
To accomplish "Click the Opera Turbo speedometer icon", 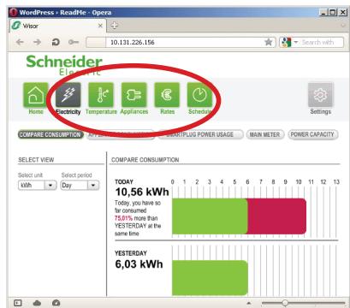I will pyautogui.click(x=56, y=303).
